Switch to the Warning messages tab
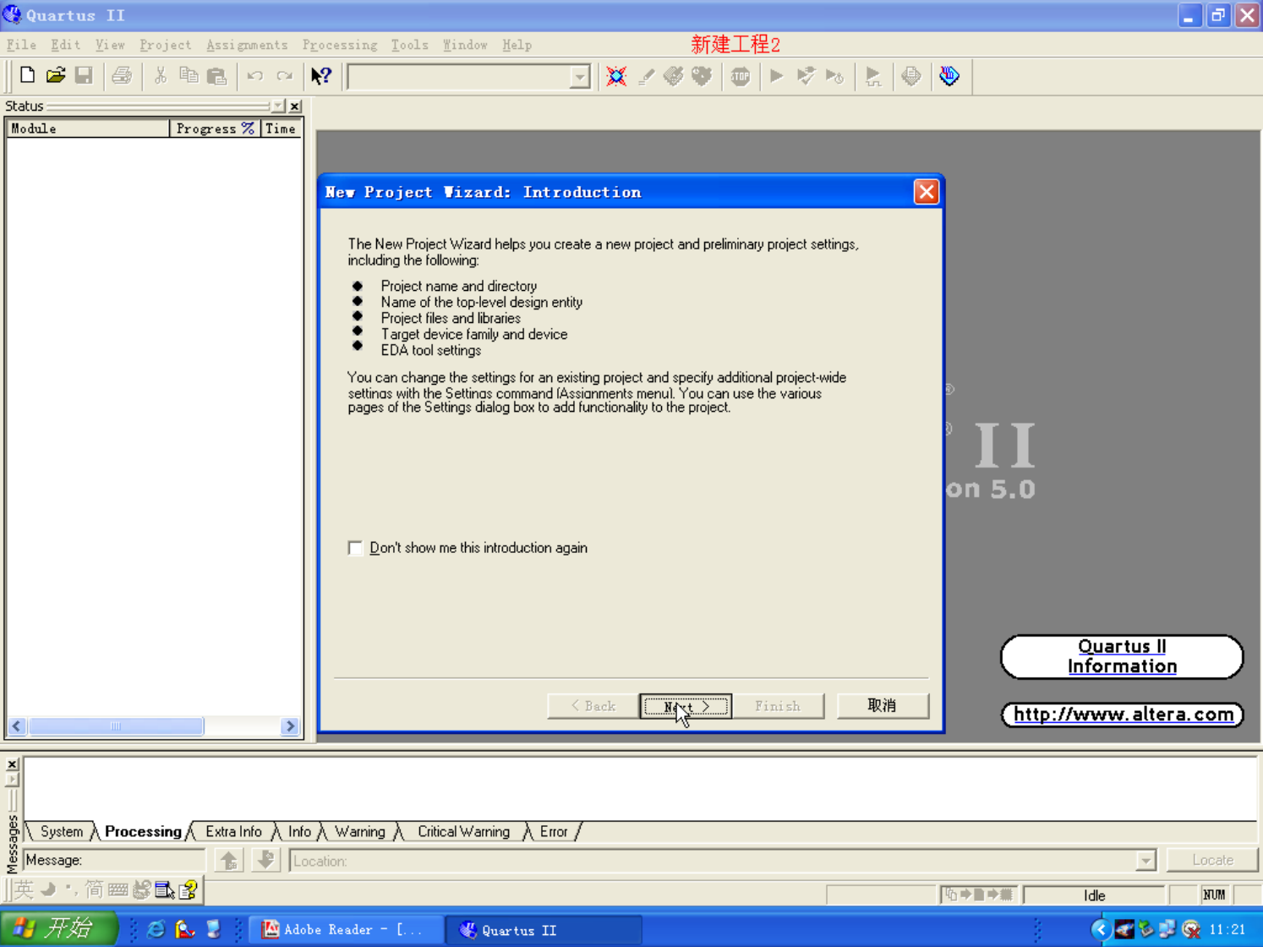Screen dimensions: 1263x947 (359, 831)
